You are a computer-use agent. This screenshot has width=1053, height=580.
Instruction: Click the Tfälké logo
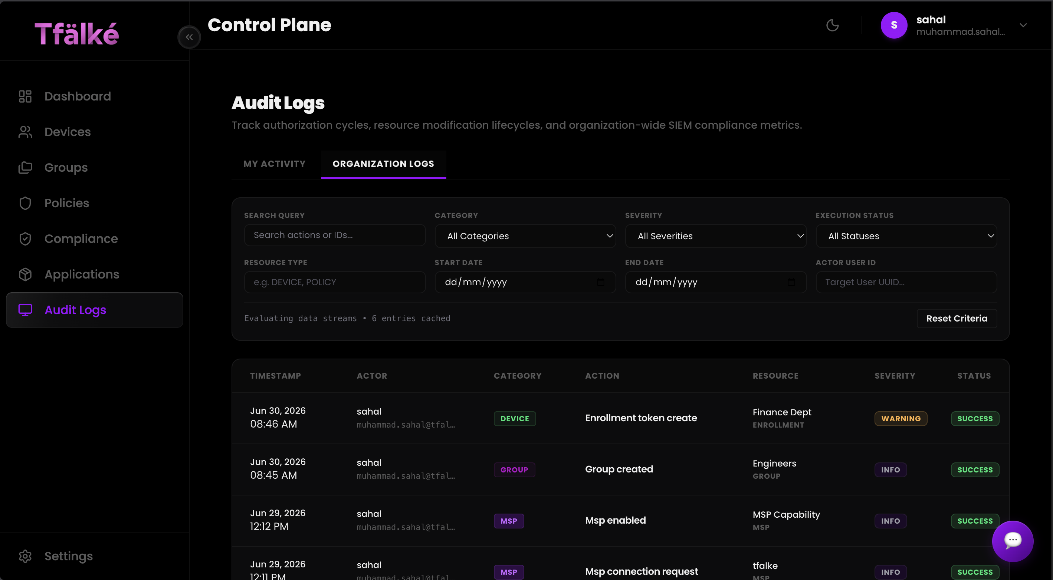pyautogui.click(x=76, y=33)
